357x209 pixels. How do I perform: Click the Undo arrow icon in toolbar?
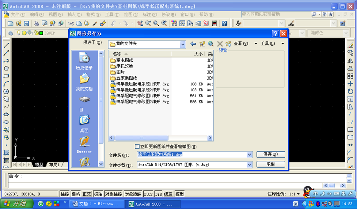[113, 23]
